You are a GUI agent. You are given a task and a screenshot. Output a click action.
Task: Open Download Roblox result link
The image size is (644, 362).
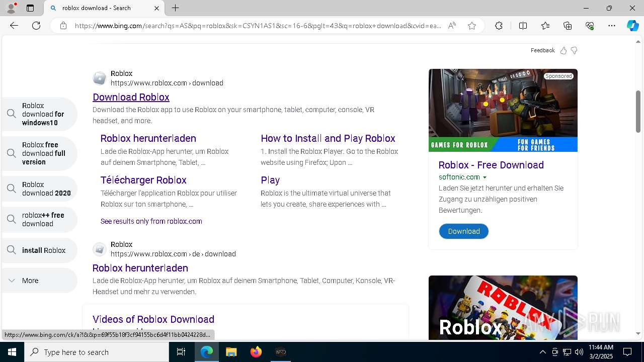(x=131, y=97)
